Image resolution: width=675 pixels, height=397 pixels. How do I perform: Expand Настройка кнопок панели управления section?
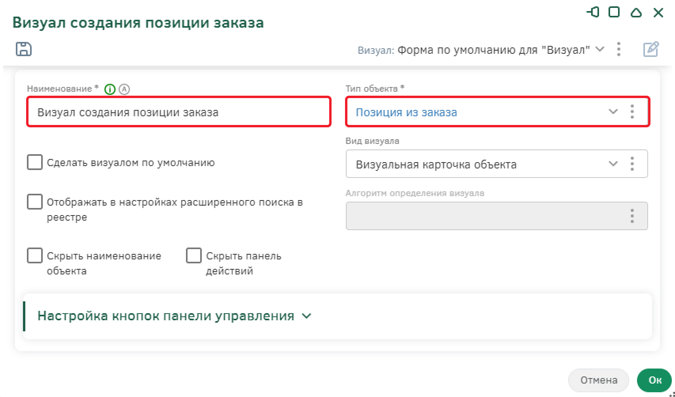tap(307, 316)
